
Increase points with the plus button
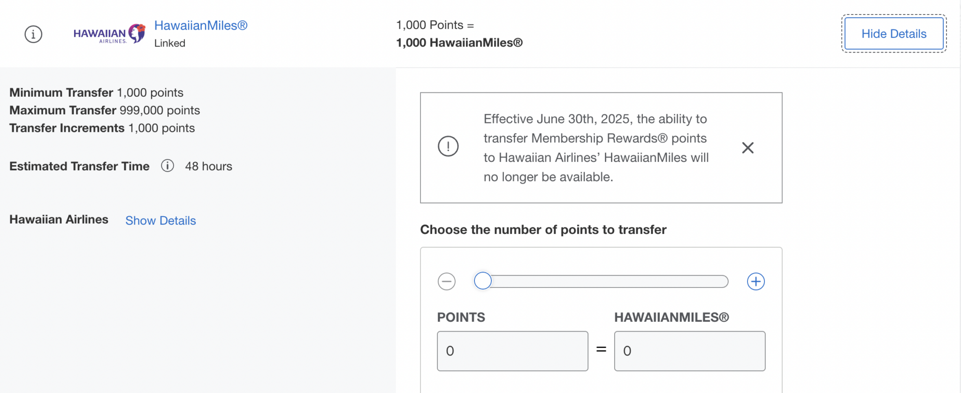tap(755, 281)
